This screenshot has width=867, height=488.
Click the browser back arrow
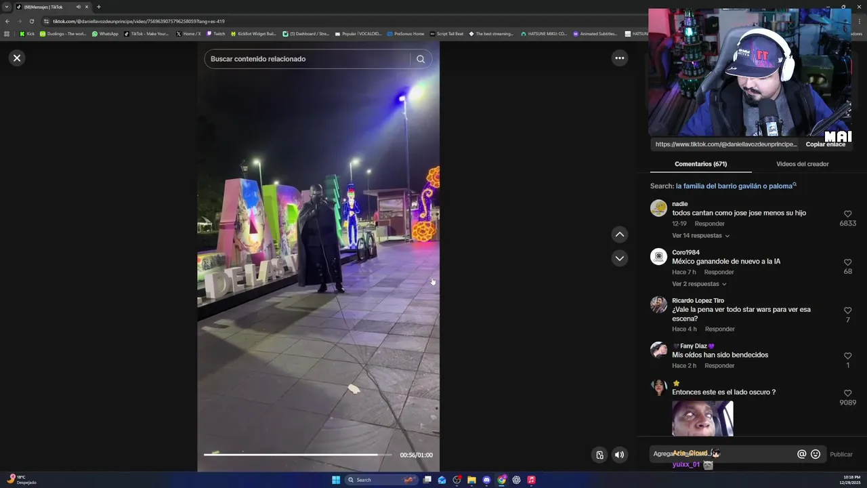[7, 21]
